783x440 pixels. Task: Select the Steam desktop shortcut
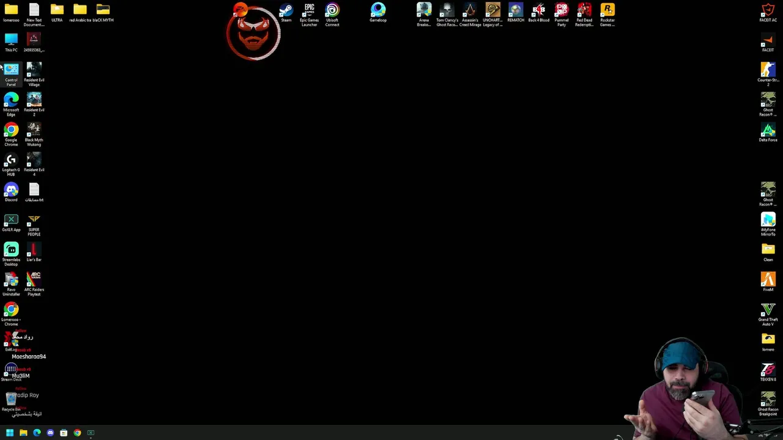pyautogui.click(x=286, y=13)
